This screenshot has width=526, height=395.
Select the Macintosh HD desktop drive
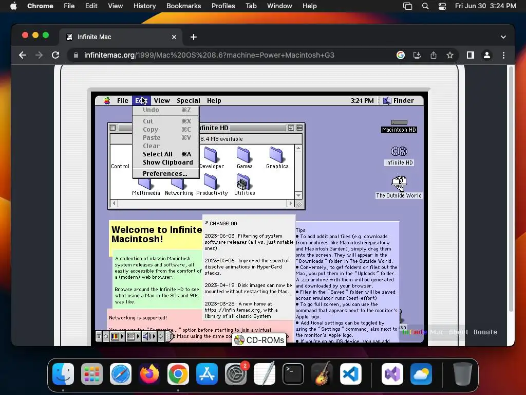(399, 126)
